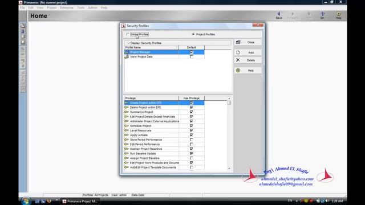This screenshot has height=205, width=365.
Task: Open Projects from the directory sidebar
Action: [x=23, y=26]
